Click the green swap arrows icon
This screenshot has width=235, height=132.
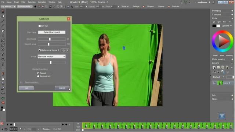pyautogui.click(x=3, y=98)
